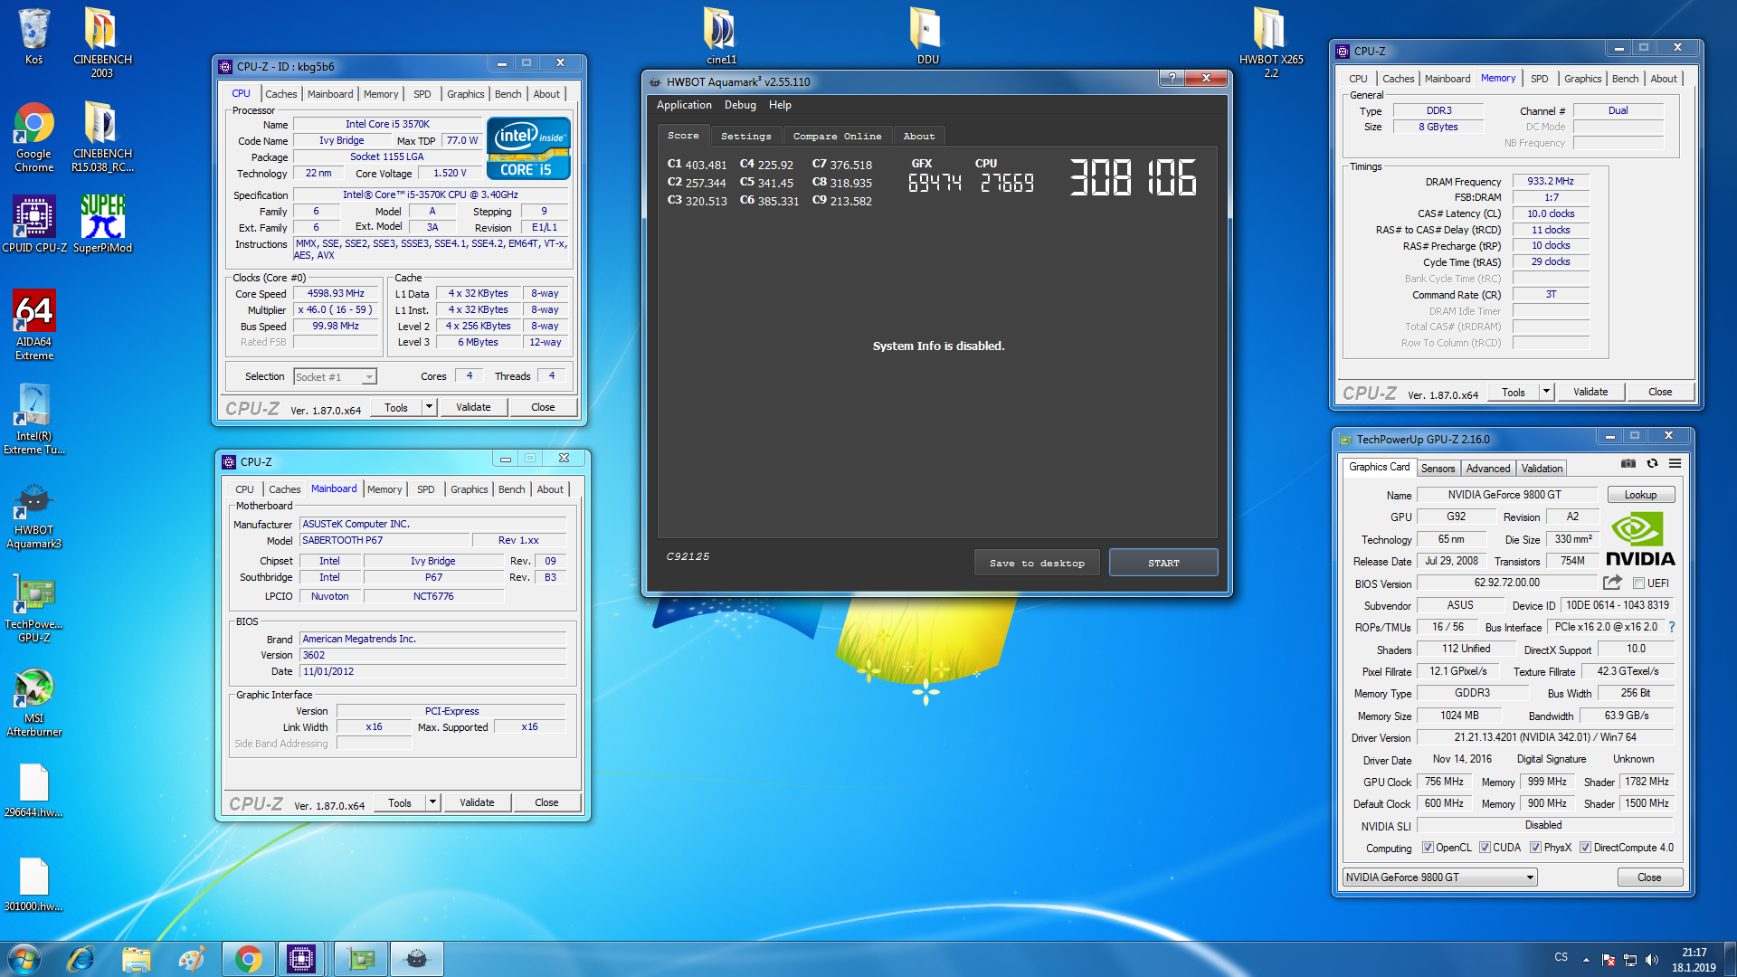Toggle OpenCL checkbox in GPU-Z
Screen dimensions: 1737x977
click(x=1428, y=848)
